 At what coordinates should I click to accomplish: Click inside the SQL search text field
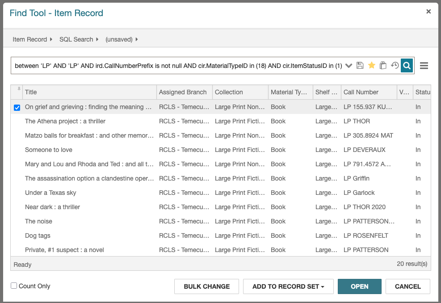tap(178, 66)
